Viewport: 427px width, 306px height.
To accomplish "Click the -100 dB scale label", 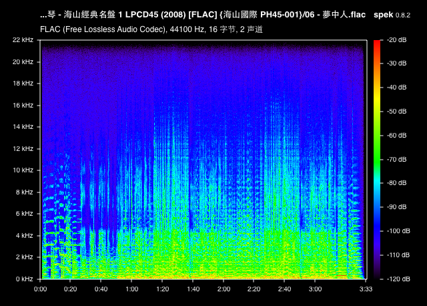I will 398,231.
